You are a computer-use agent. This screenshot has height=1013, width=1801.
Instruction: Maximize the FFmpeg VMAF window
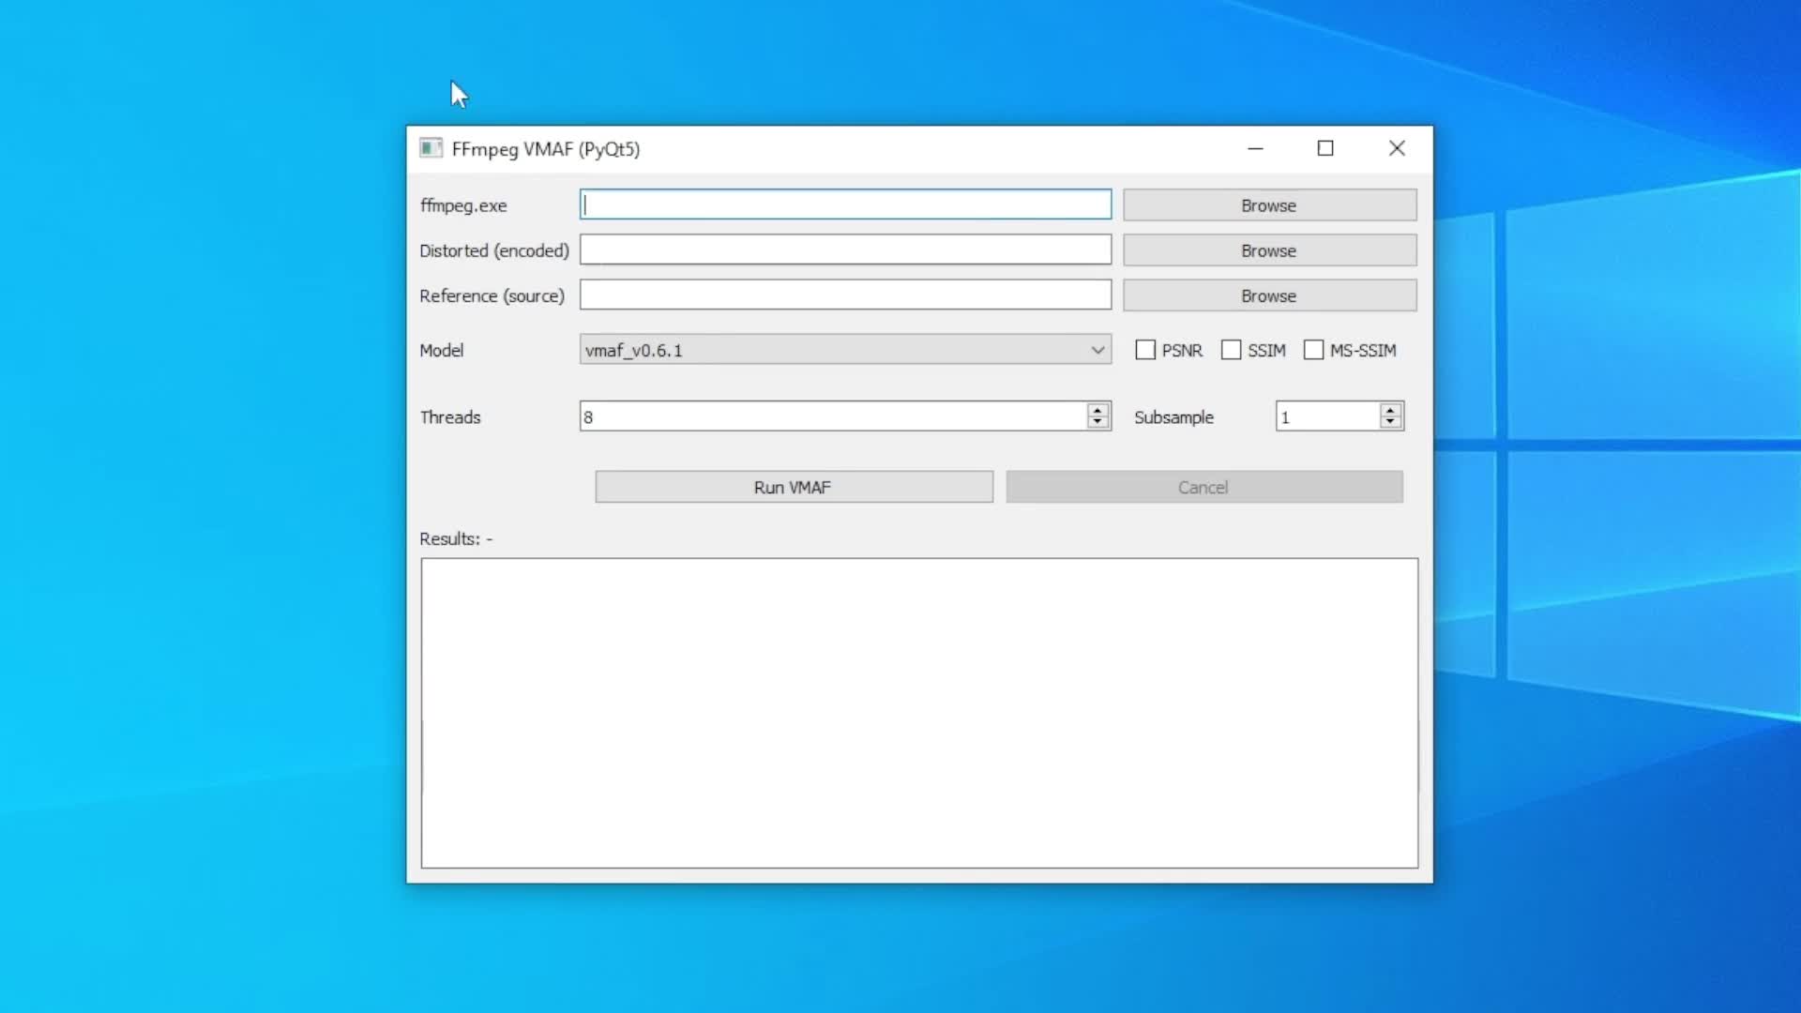tap(1325, 148)
